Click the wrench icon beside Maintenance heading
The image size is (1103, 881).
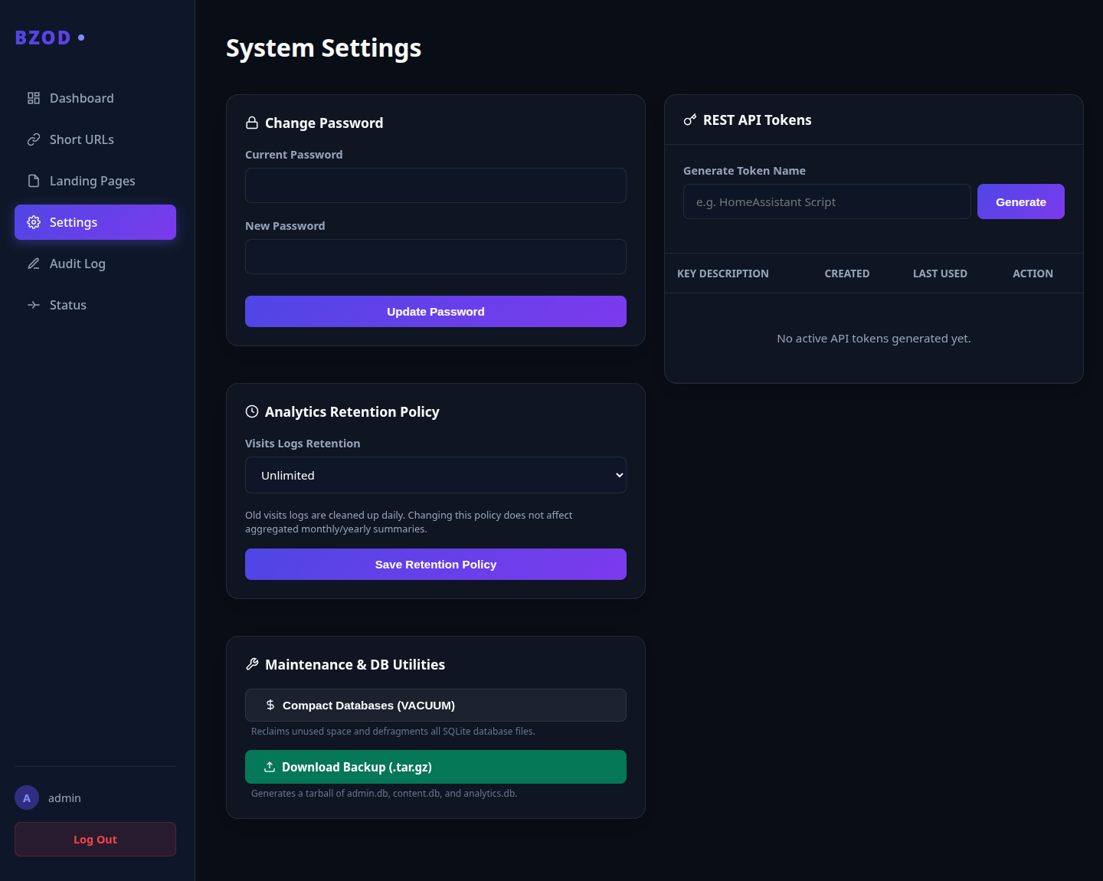tap(252, 664)
